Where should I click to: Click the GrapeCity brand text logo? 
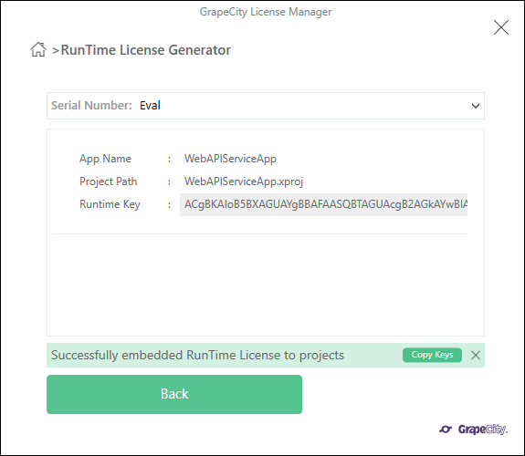pos(483,430)
